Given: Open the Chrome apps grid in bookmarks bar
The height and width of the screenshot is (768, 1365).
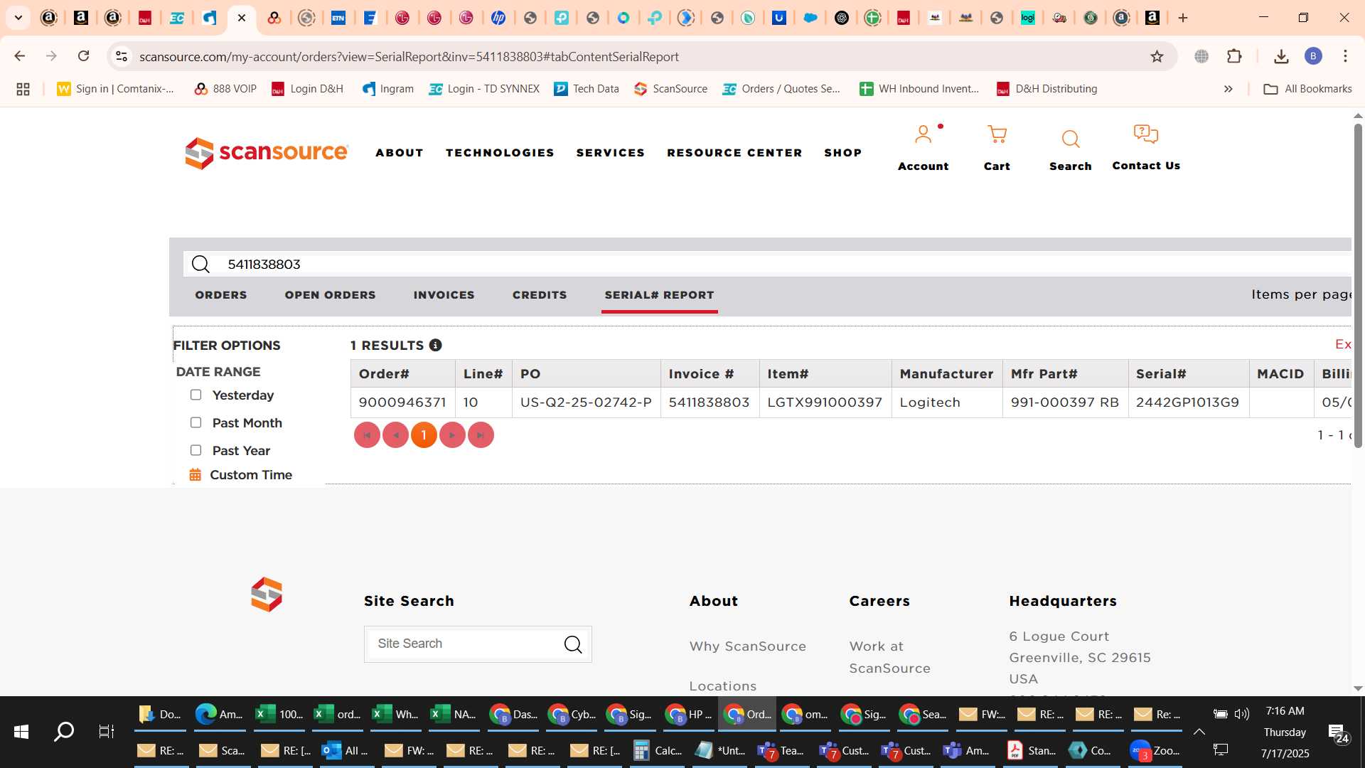Looking at the screenshot, I should pyautogui.click(x=23, y=89).
